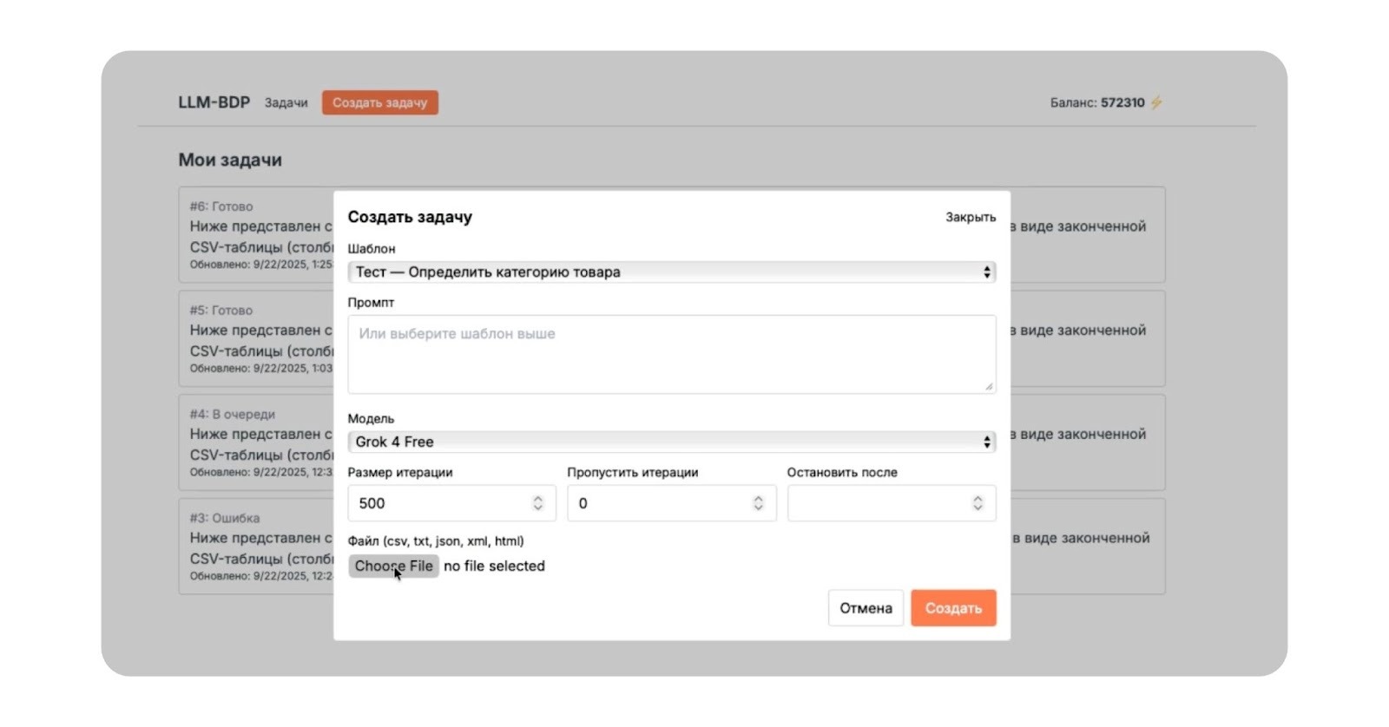Focus the empty Остановить после field
This screenshot has height=727, width=1389.
[x=877, y=503]
